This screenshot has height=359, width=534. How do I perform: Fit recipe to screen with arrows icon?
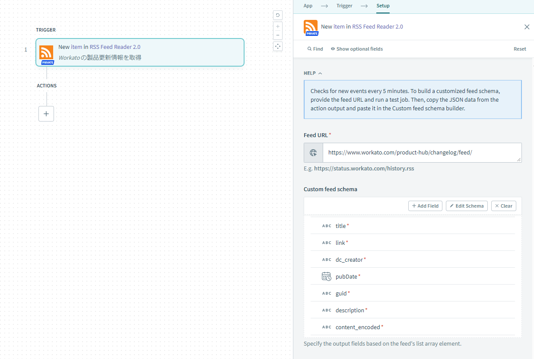[278, 46]
